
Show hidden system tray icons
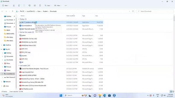pos(148,96)
